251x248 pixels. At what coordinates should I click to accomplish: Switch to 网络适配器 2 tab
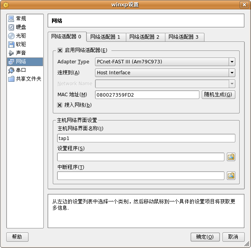coord(145,37)
